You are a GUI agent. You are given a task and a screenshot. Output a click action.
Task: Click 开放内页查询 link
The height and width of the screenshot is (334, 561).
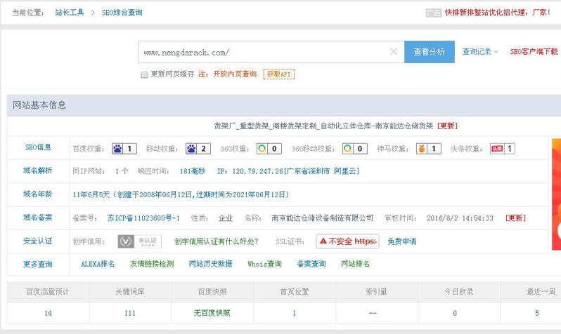(x=235, y=74)
